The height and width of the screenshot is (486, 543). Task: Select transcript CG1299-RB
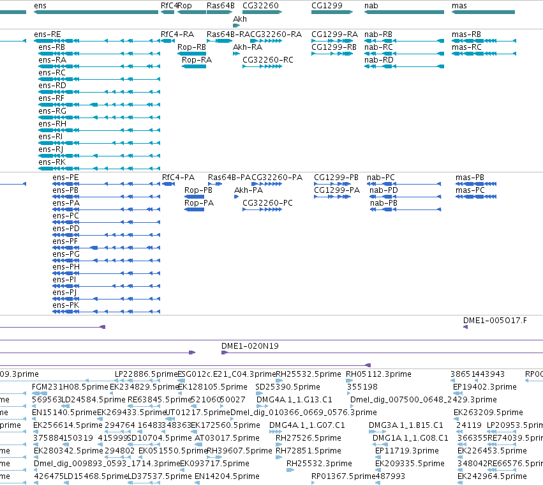click(332, 54)
